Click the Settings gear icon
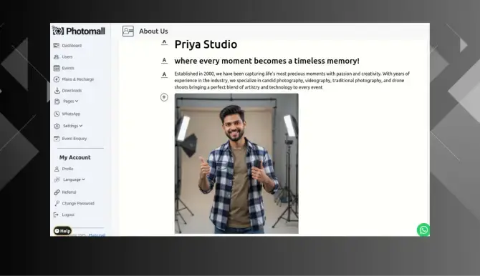This screenshot has height=276, width=480. click(x=57, y=126)
